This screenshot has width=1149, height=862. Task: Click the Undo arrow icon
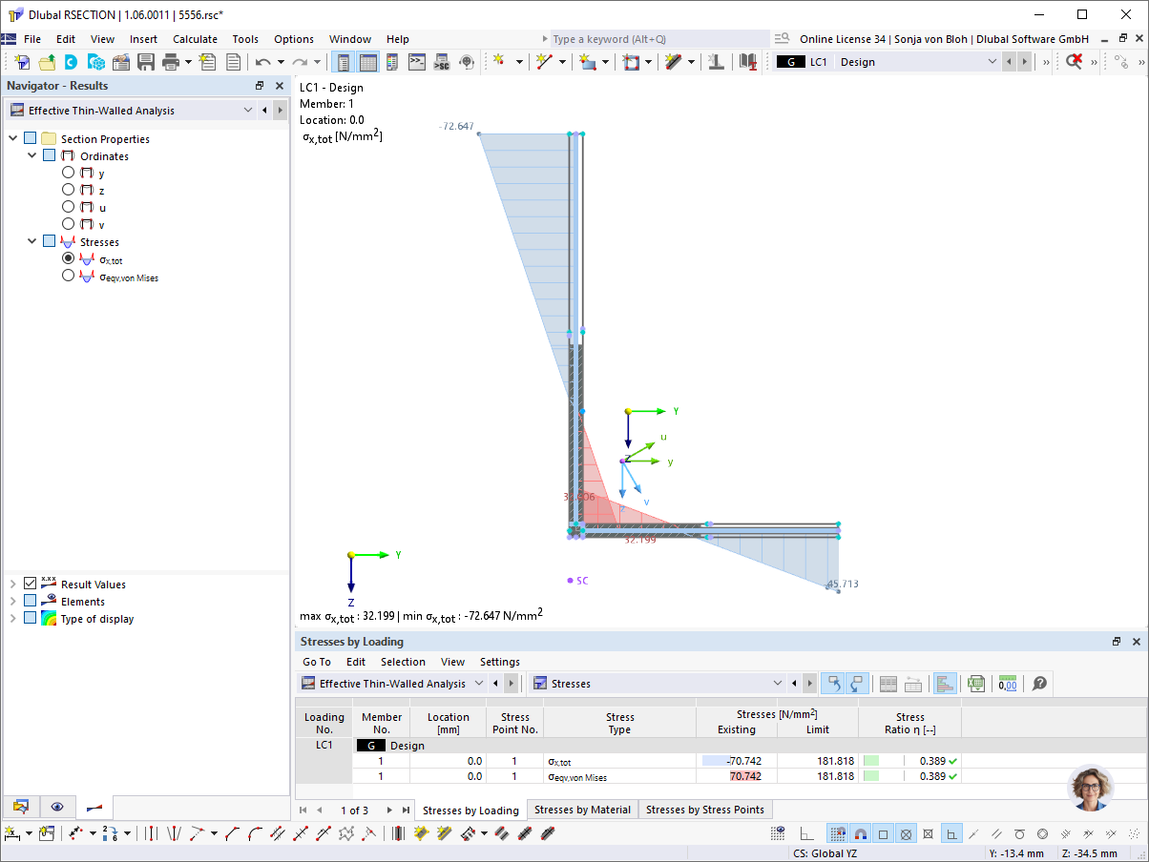coord(263,62)
